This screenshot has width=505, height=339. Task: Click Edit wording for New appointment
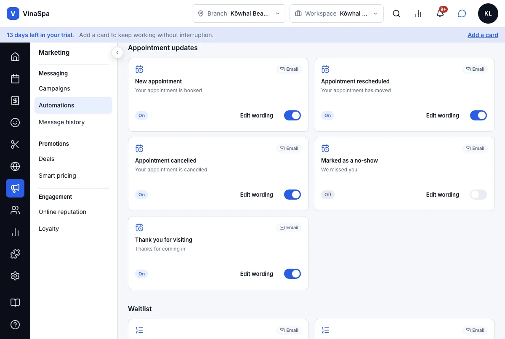point(257,115)
